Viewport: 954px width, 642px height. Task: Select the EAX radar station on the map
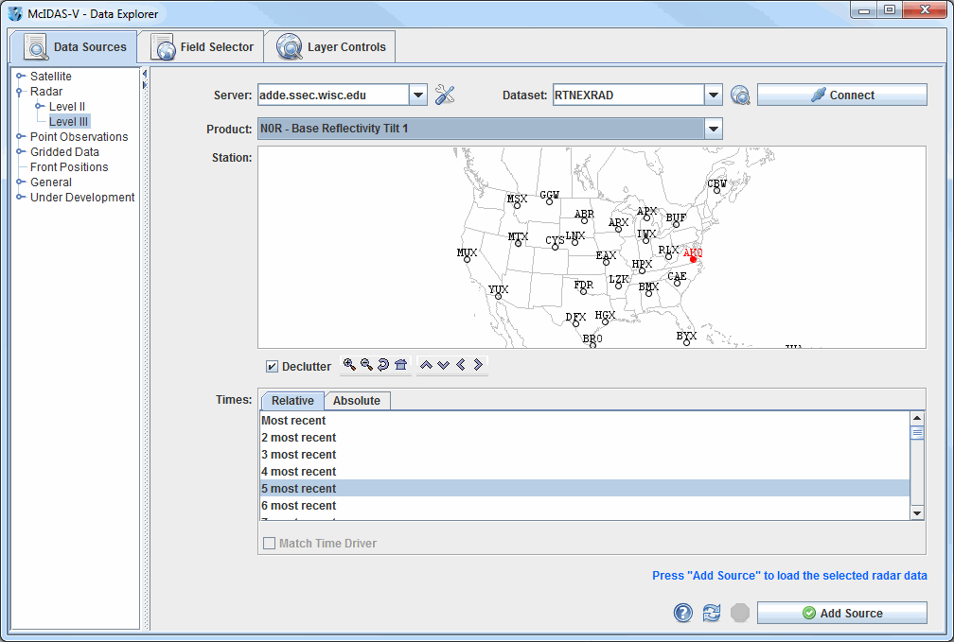(606, 263)
